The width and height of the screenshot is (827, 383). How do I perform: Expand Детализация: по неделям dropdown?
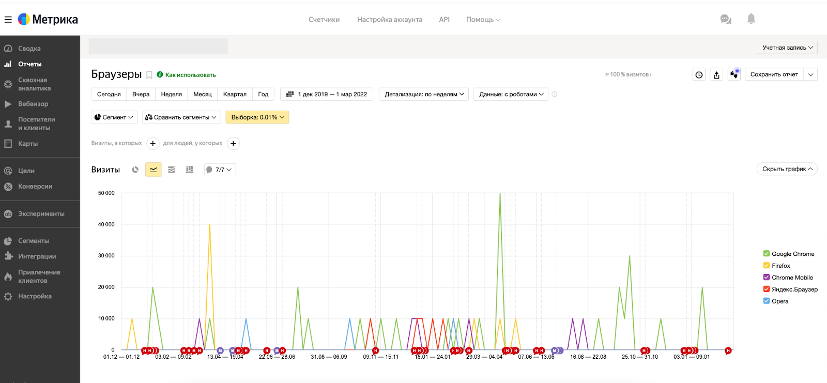click(x=424, y=94)
